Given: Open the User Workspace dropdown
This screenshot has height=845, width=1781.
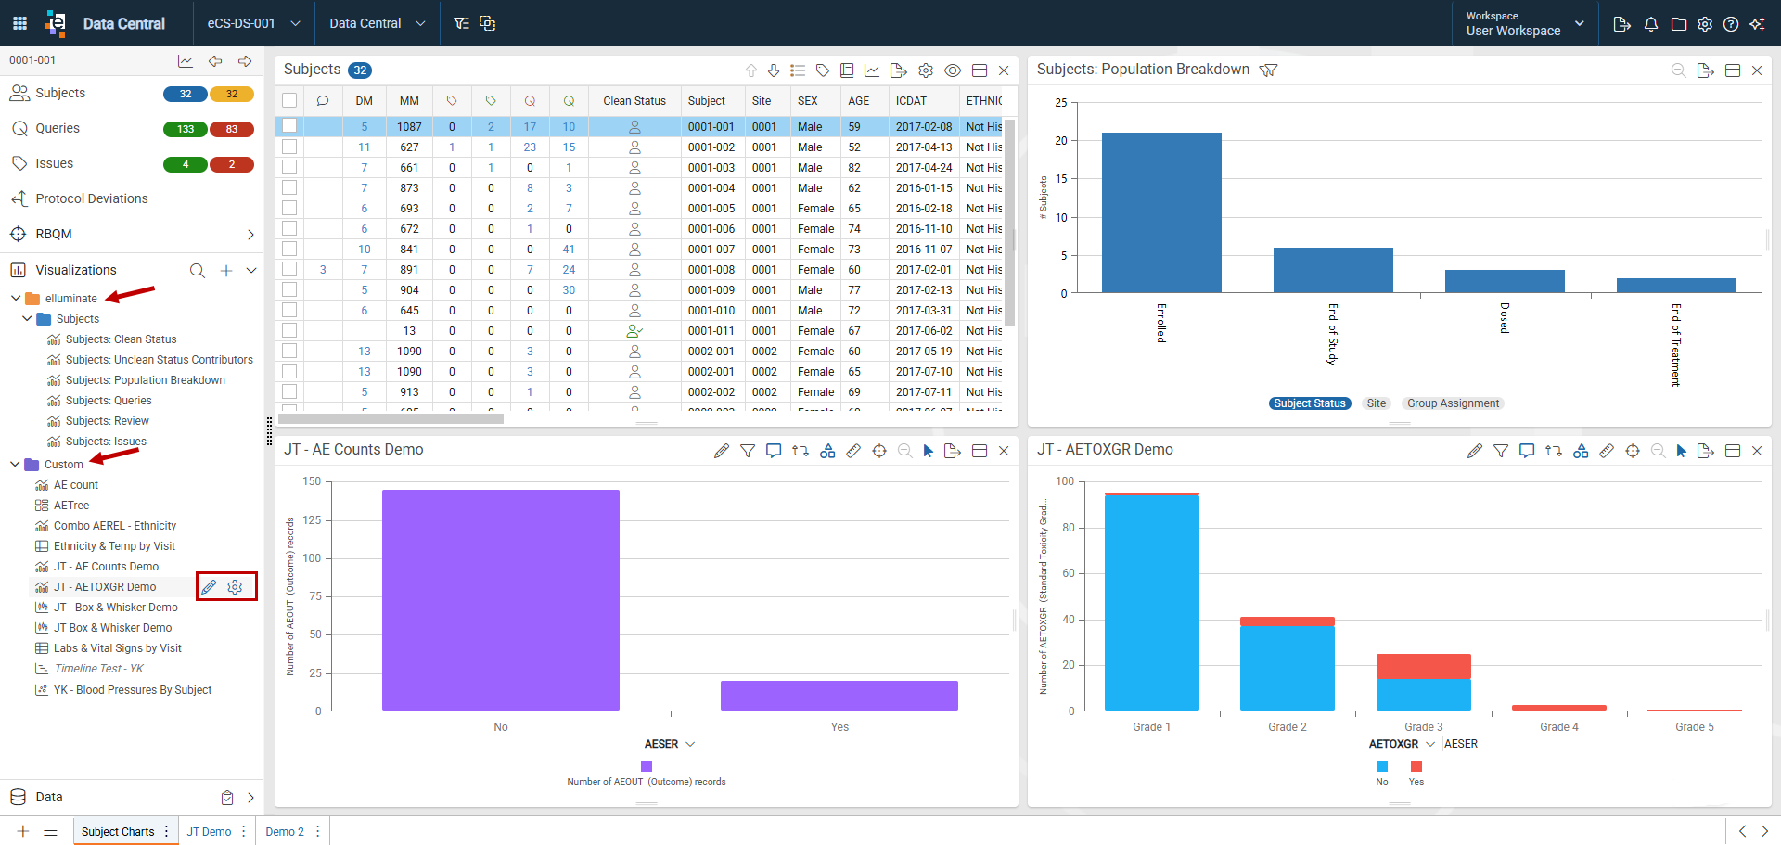Looking at the screenshot, I should (1525, 23).
